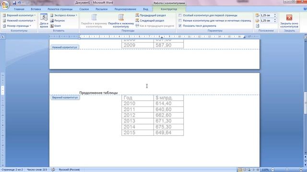Click text Продолжение таблицы in header
The height and width of the screenshot is (172, 307).
pos(98,93)
